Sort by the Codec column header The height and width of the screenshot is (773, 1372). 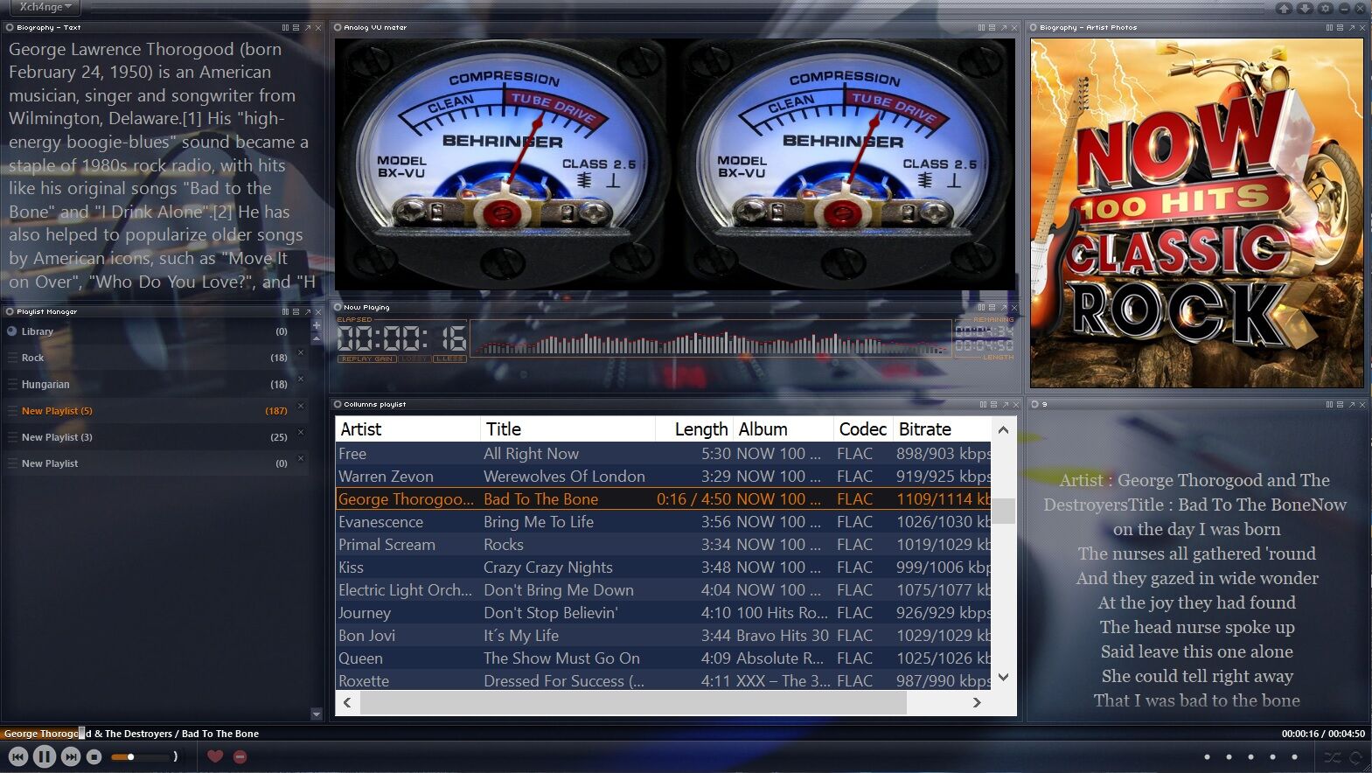pos(863,429)
